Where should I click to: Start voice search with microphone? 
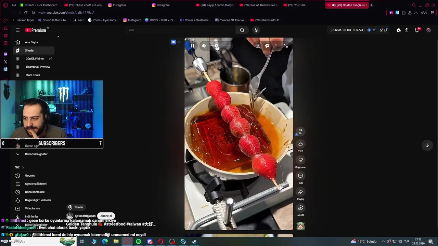(x=256, y=30)
